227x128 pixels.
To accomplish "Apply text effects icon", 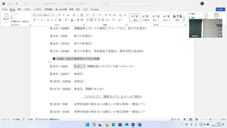I will 60,20.
